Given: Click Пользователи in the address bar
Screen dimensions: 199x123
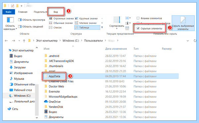Looking at the screenshot, I should [x=94, y=40].
